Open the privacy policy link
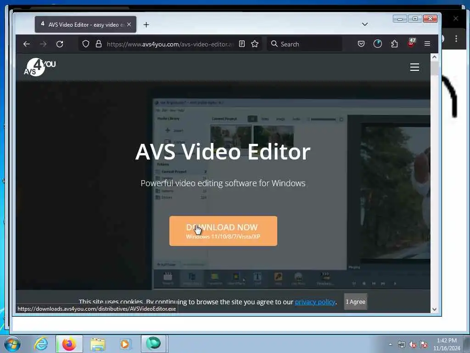 pos(315,302)
